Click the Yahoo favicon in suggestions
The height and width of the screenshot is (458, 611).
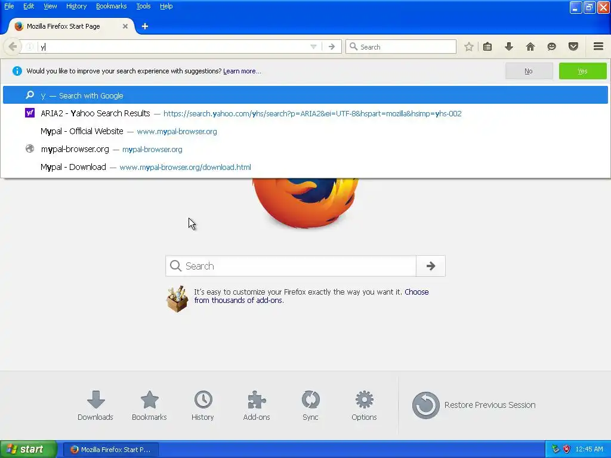click(x=30, y=113)
